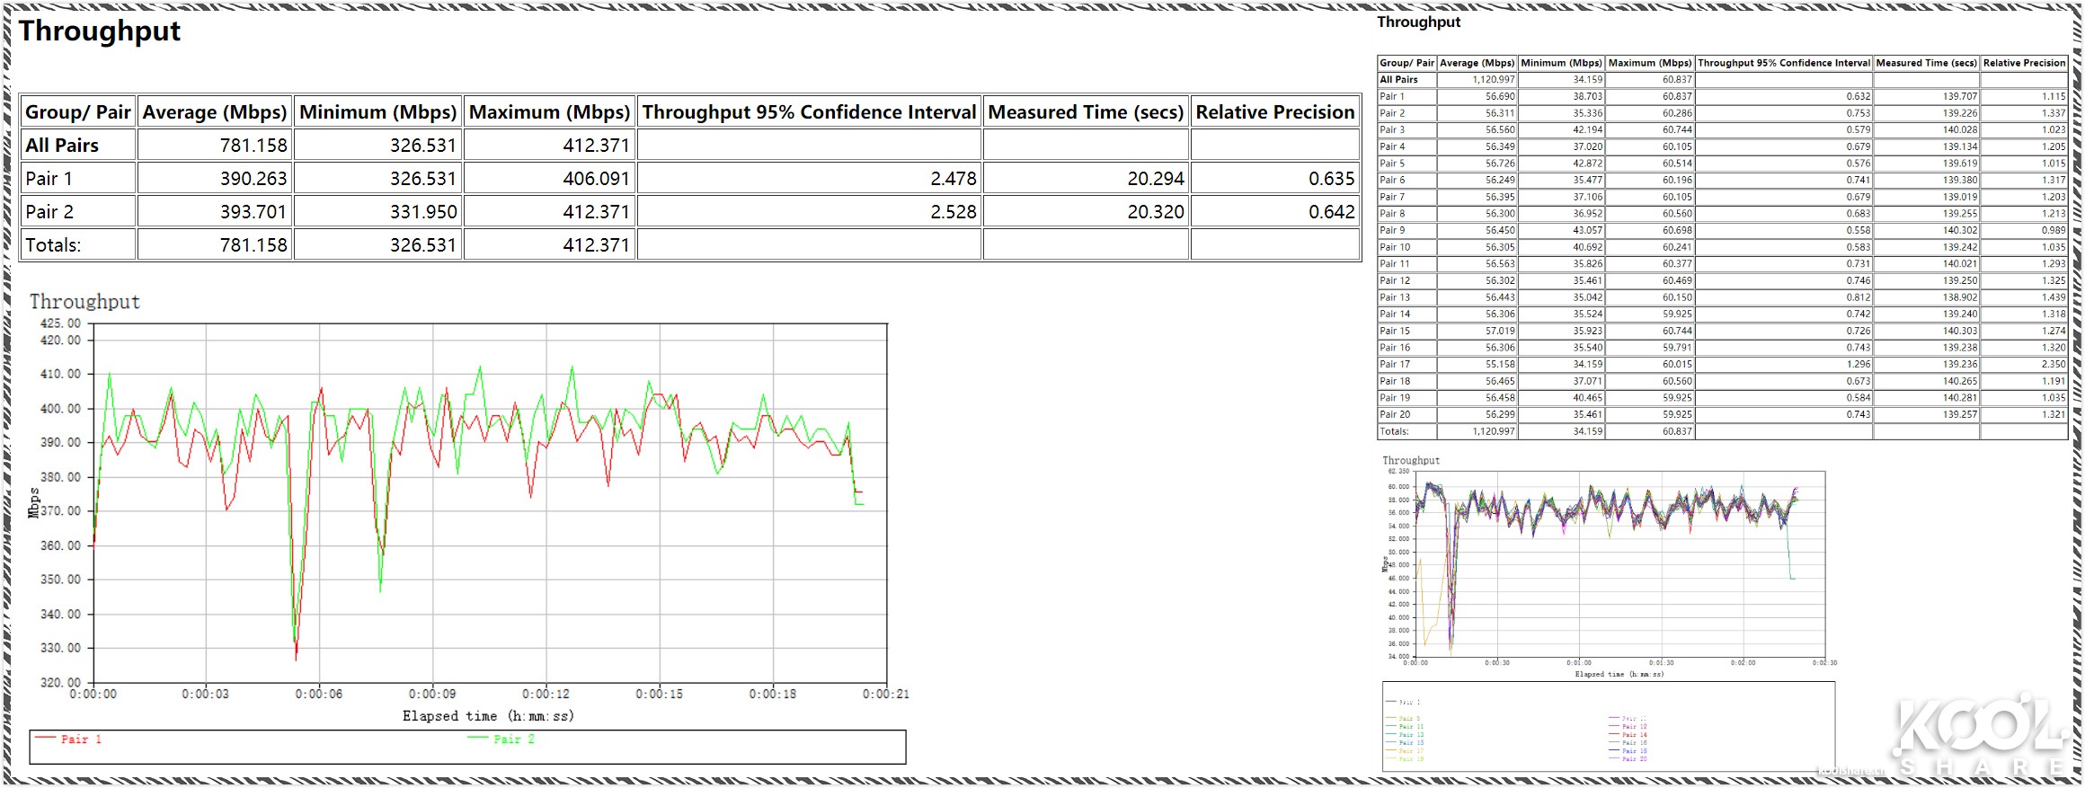The height and width of the screenshot is (788, 2085).
Task: Select the "410.00" y-axis label on large chart
Action: (x=60, y=374)
